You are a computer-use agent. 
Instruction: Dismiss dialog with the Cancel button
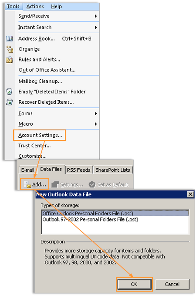[x=172, y=284]
